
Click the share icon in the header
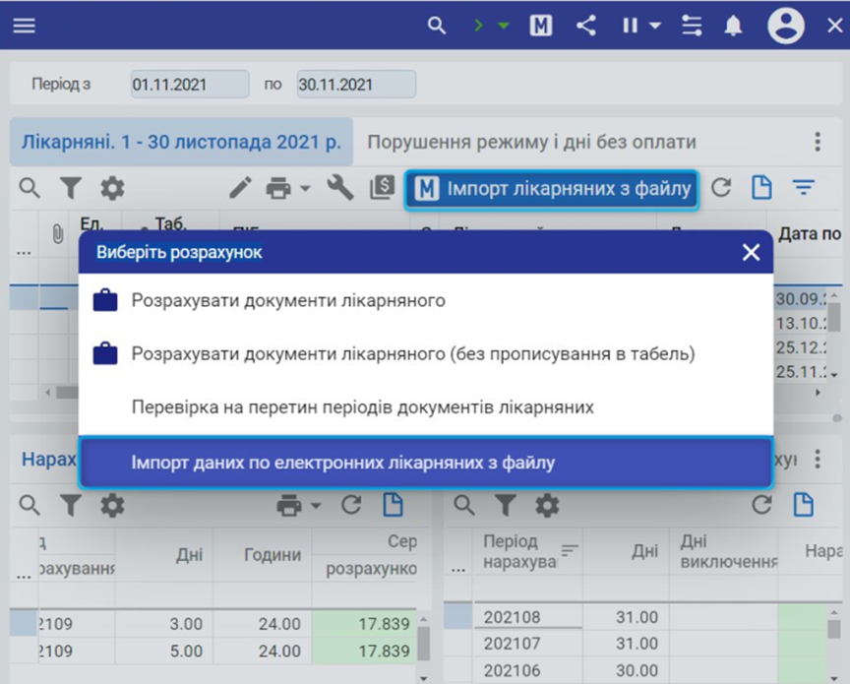[x=586, y=26]
